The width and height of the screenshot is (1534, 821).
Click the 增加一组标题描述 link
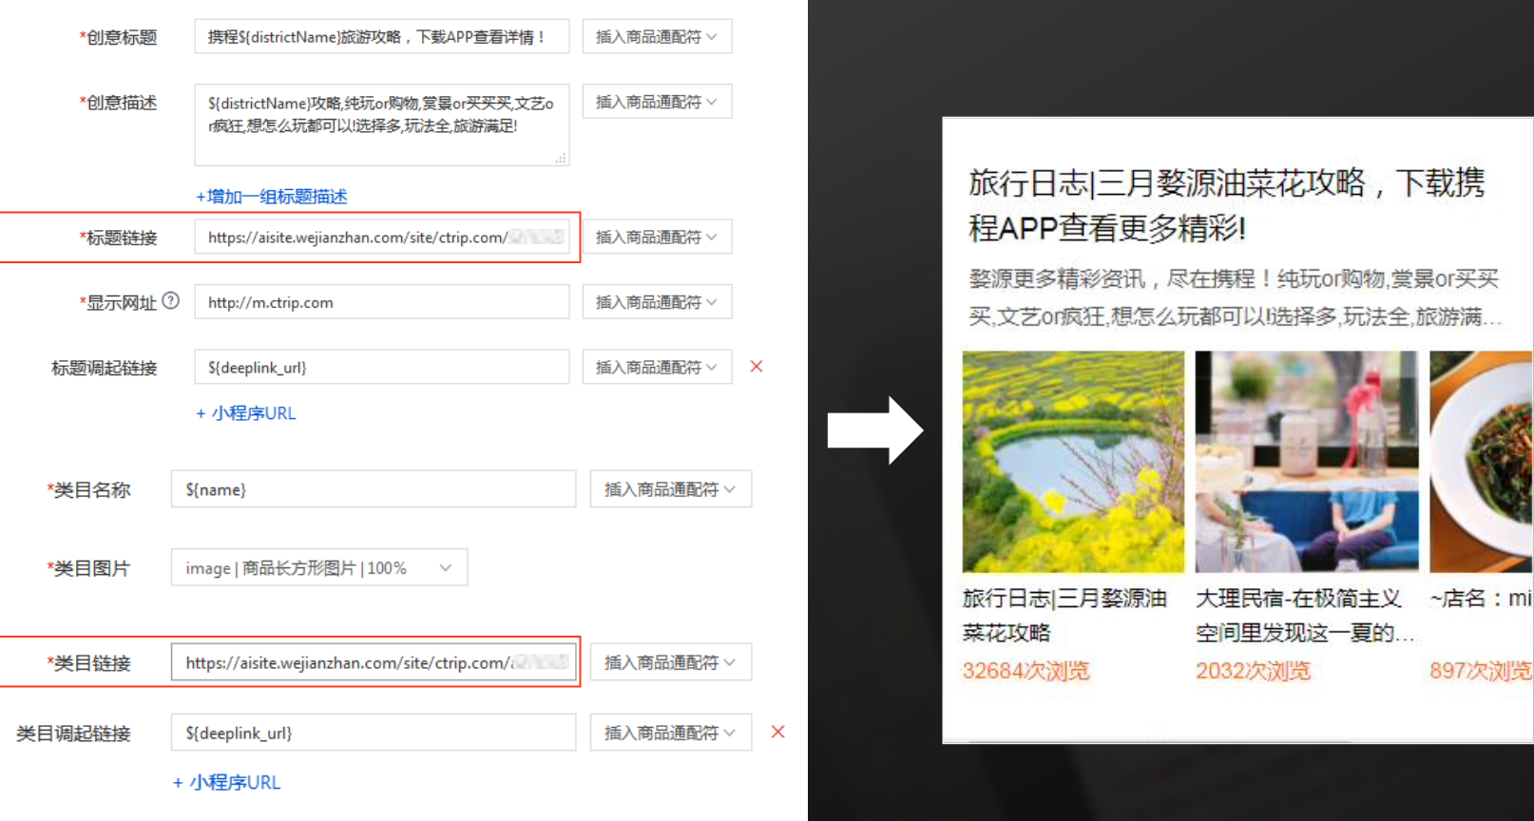pyautogui.click(x=272, y=197)
